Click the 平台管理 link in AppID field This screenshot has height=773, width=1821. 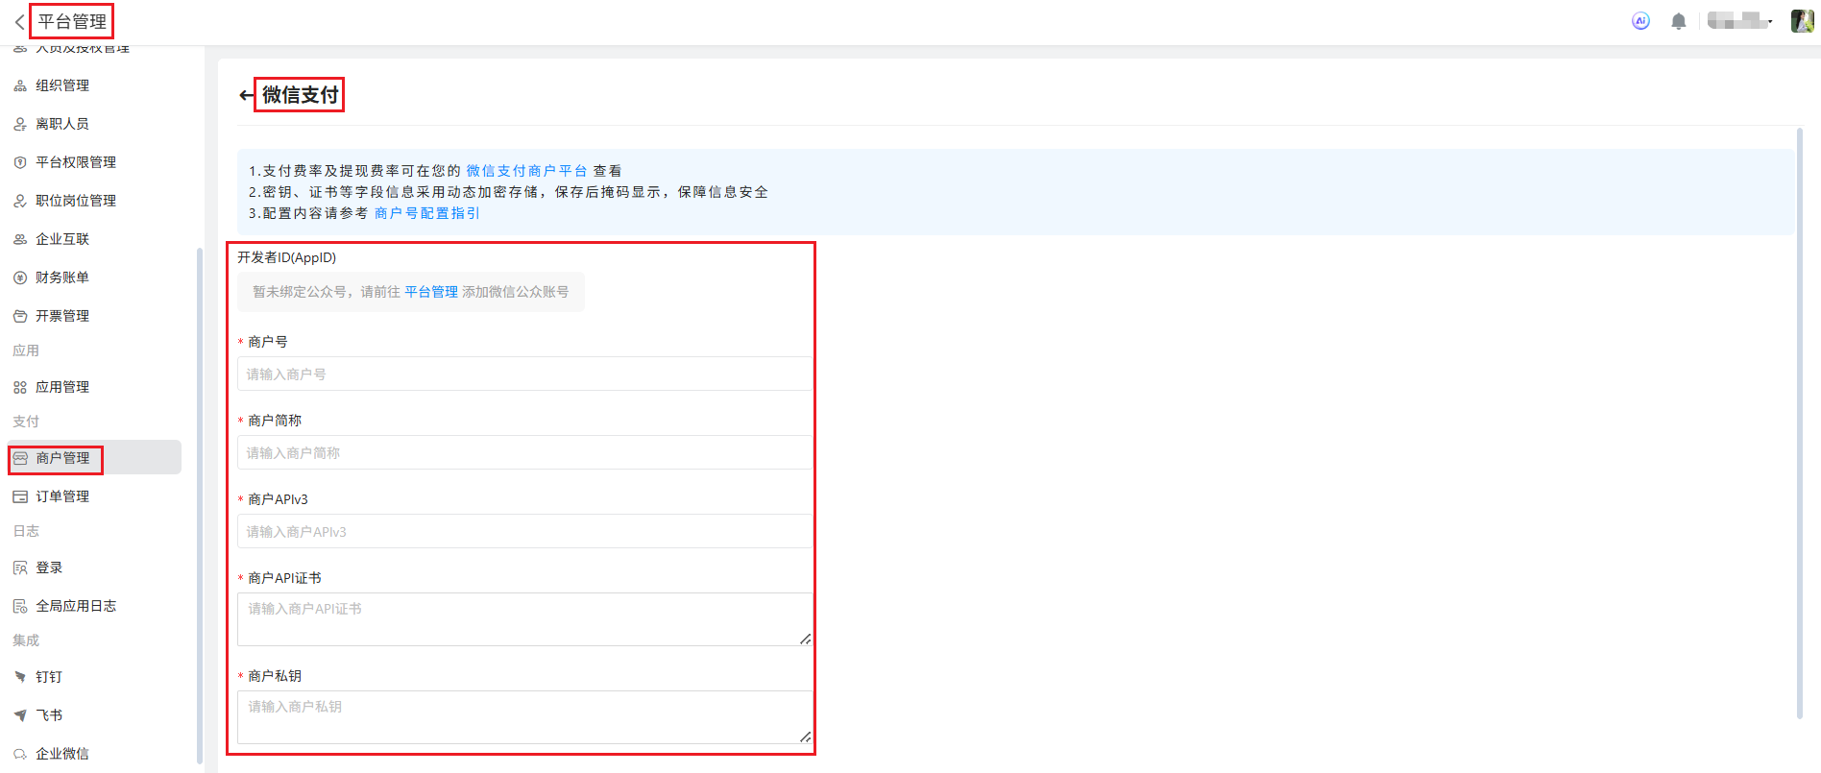tap(431, 292)
